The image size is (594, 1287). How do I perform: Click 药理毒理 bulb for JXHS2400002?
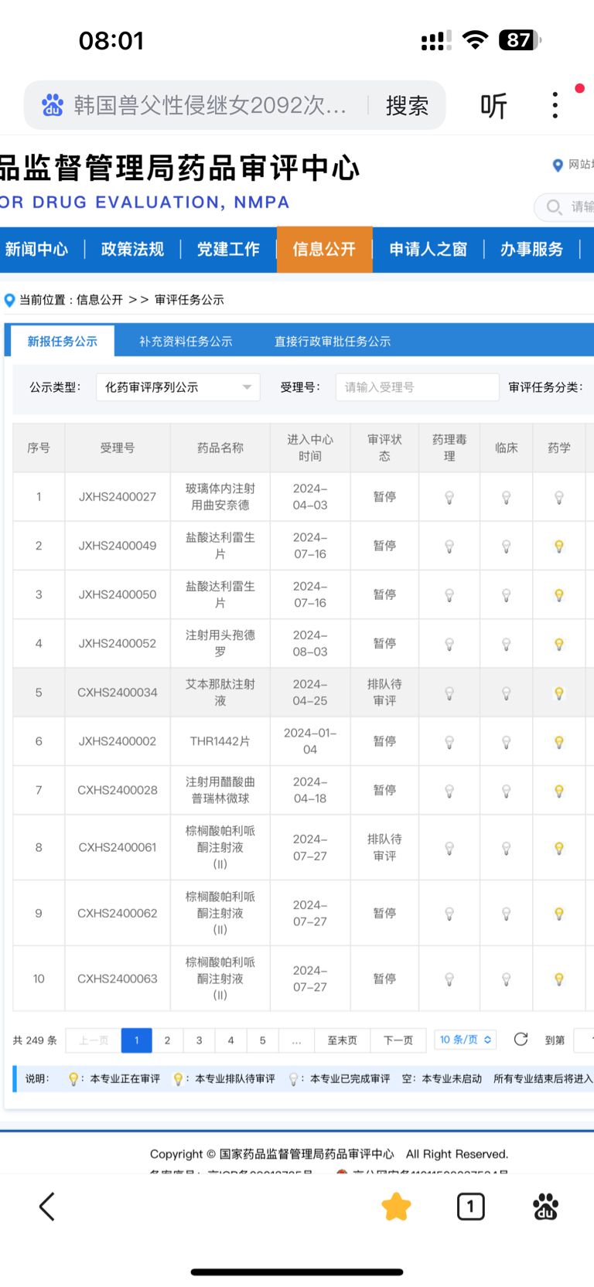click(449, 742)
